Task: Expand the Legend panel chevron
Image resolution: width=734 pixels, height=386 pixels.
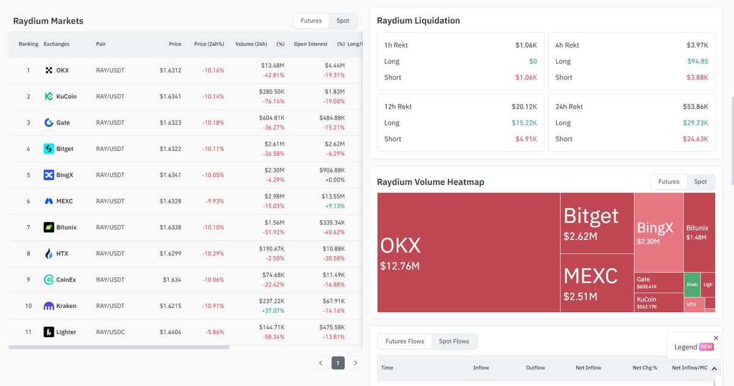Action: [x=714, y=368]
